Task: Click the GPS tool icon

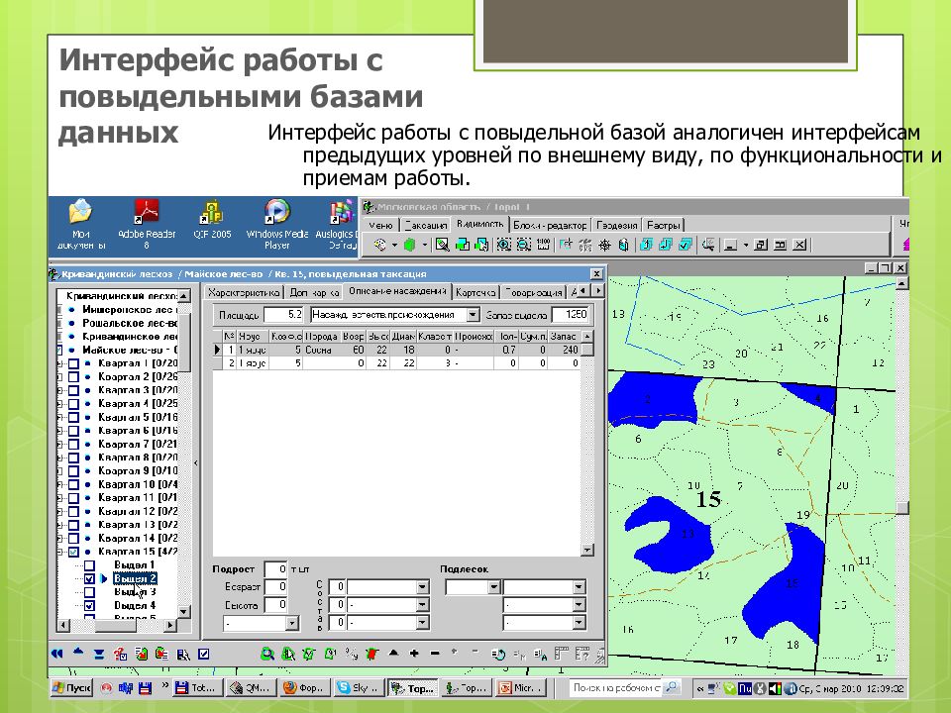Action: [585, 245]
